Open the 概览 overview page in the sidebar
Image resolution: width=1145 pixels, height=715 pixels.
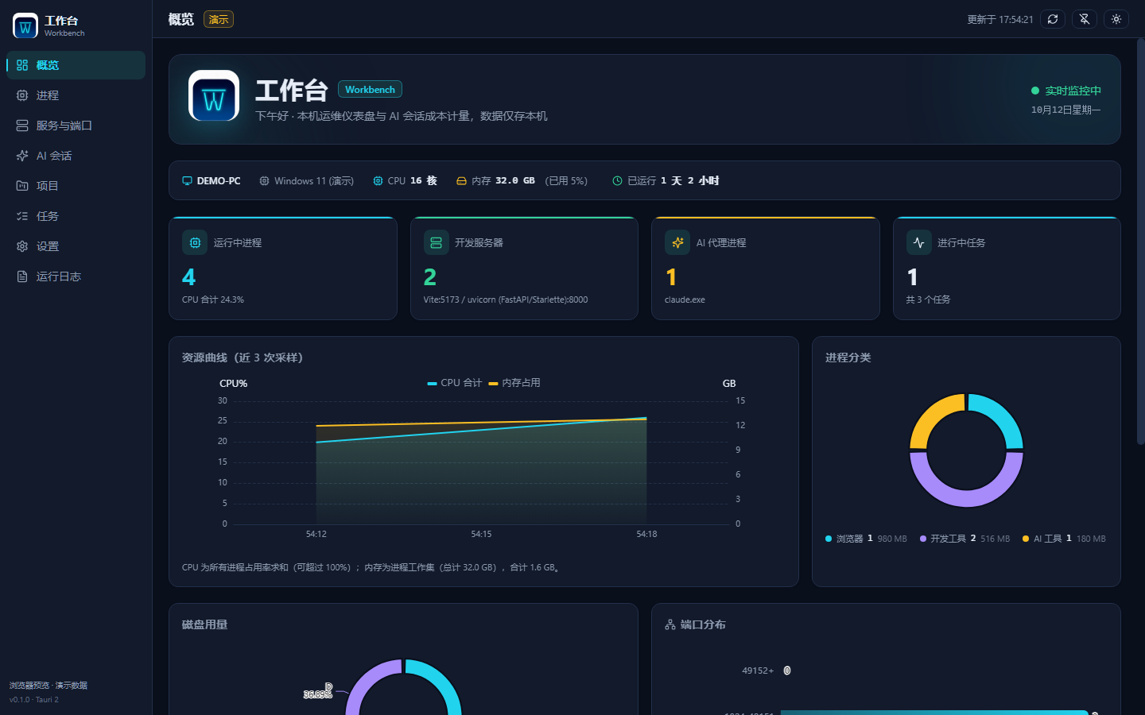click(76, 65)
